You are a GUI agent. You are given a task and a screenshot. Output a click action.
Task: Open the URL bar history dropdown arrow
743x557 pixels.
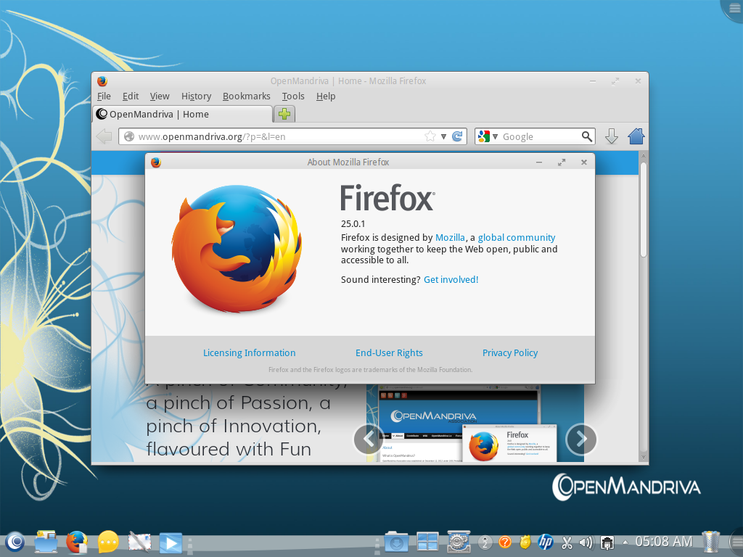[443, 136]
